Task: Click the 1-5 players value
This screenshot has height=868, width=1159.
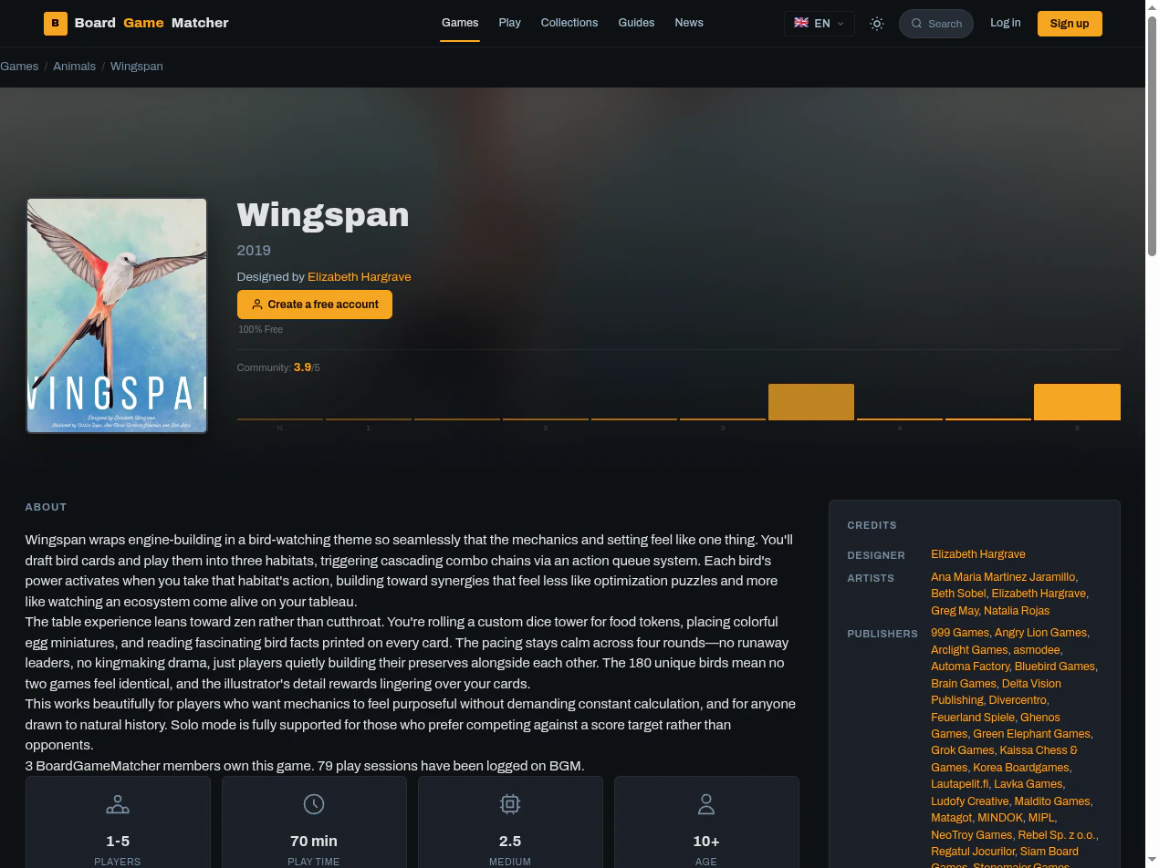Action: [x=118, y=841]
